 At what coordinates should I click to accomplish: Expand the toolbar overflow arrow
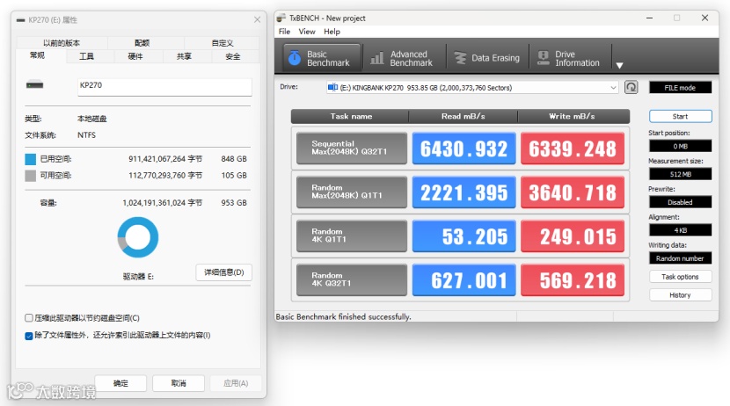coord(619,66)
